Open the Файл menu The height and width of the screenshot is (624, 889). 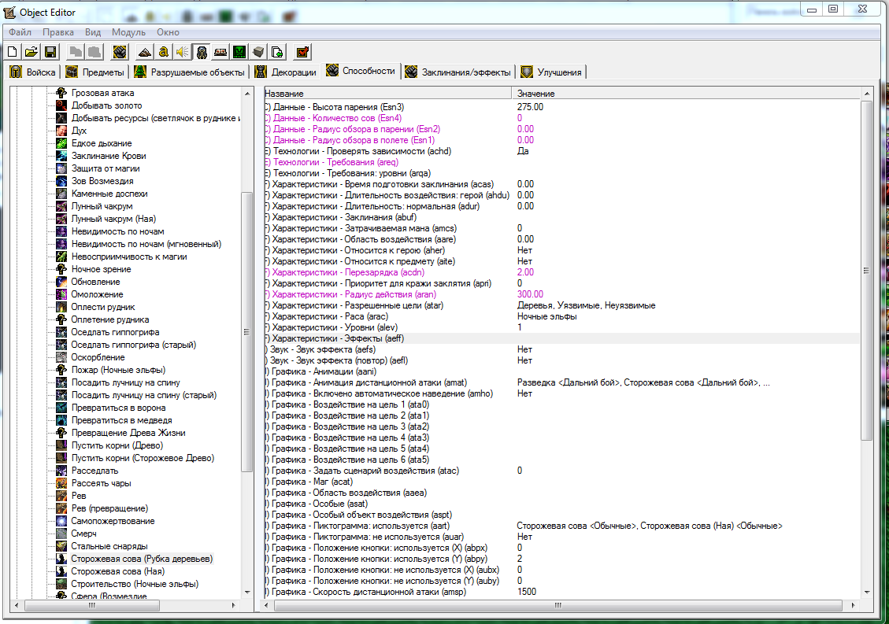[20, 32]
